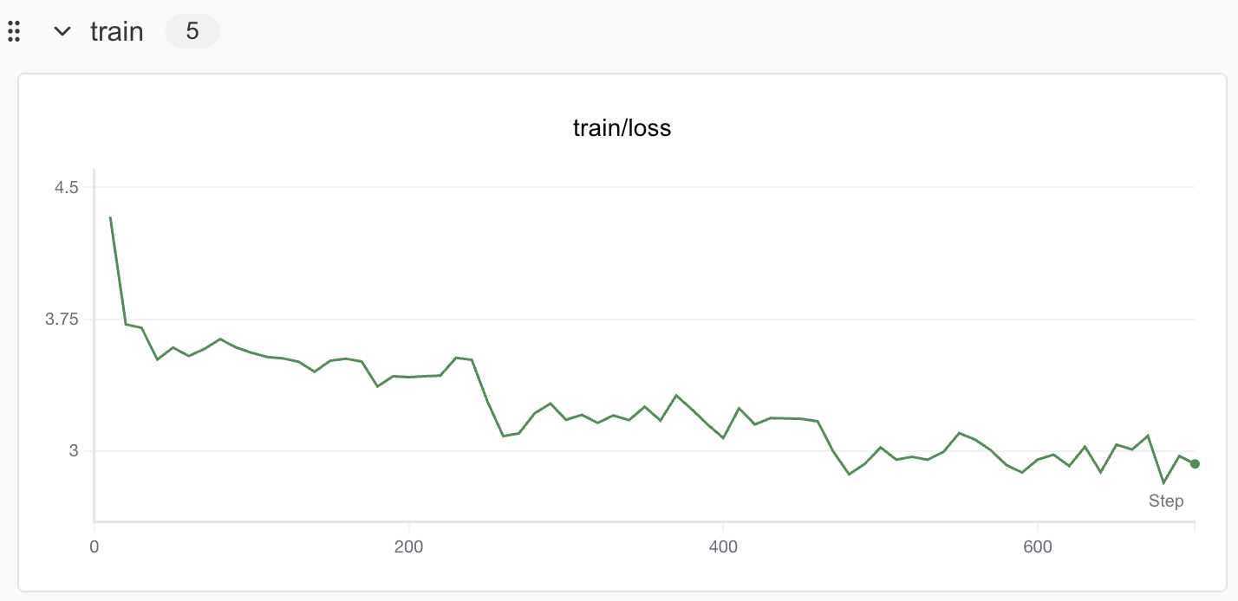Click the Step axis label
The image size is (1238, 601).
[x=1165, y=501]
